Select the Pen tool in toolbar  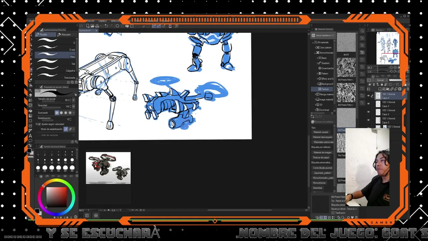[x=30, y=70]
